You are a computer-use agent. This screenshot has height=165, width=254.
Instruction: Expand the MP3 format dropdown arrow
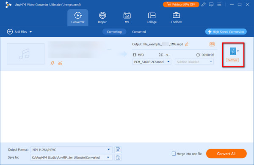(238, 51)
